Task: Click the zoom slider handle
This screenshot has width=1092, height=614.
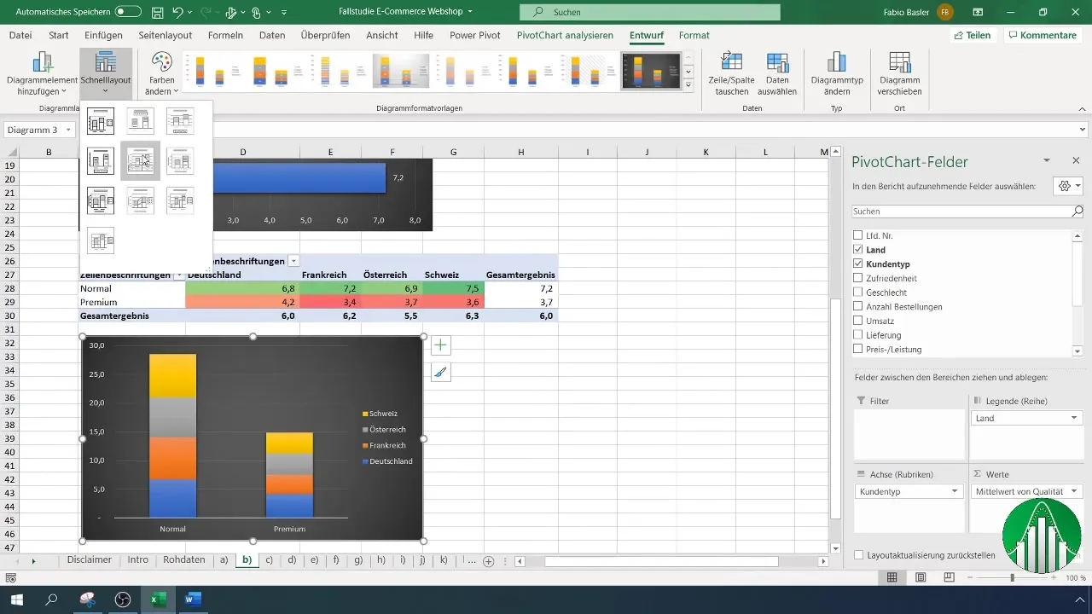Action: (x=1013, y=577)
